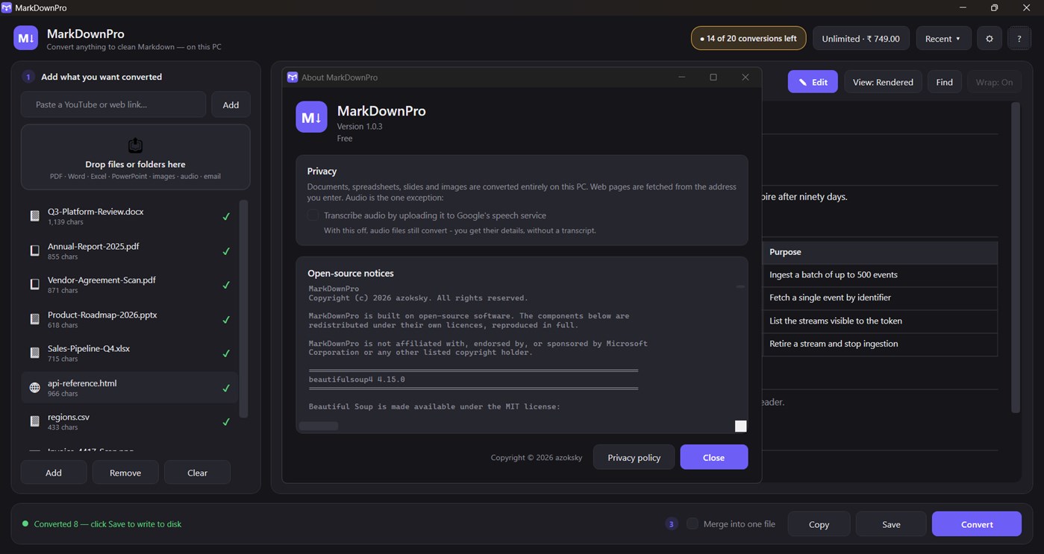Open the Privacy policy in the About dialog

[x=634, y=457]
